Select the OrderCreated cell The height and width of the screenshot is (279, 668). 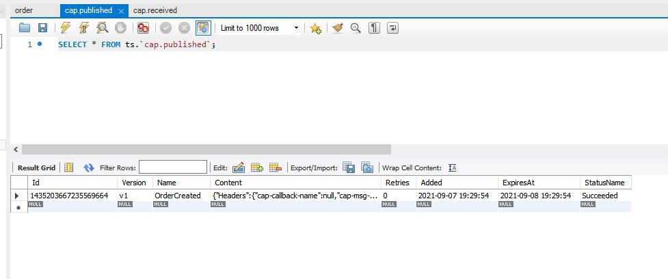pos(181,196)
